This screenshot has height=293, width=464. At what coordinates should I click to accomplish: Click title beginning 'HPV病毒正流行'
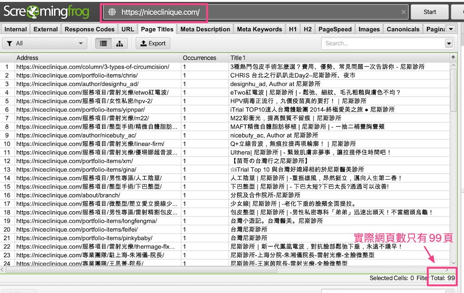pyautogui.click(x=298, y=101)
